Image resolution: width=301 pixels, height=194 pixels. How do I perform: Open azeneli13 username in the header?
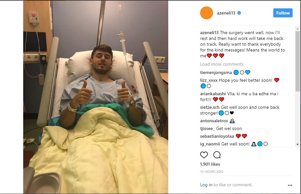pyautogui.click(x=226, y=13)
